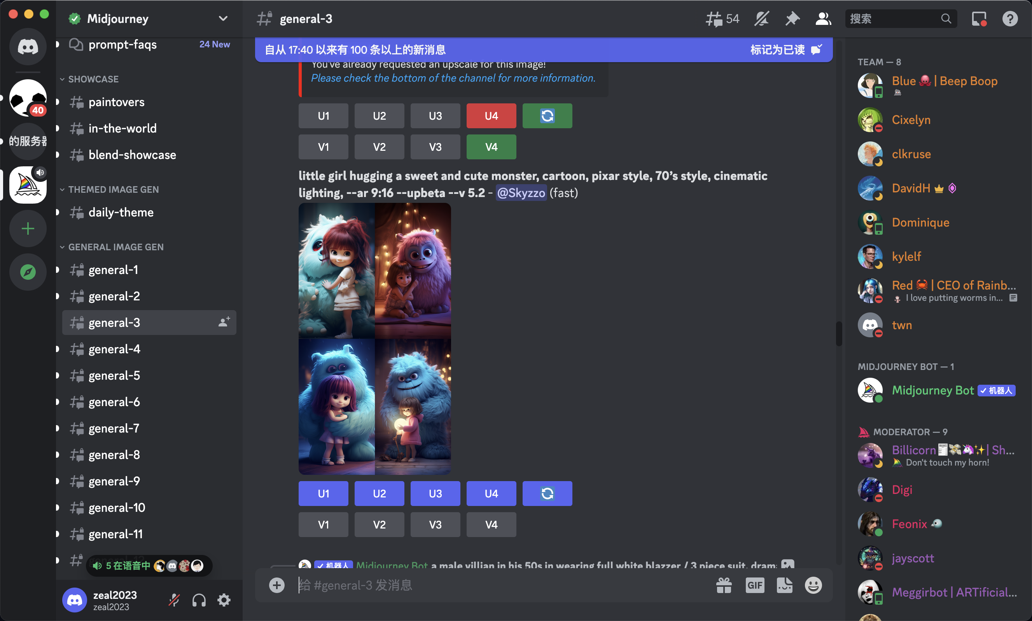The width and height of the screenshot is (1032, 621).
Task: Collapse GENERAL IMAGE GEN category
Action: click(x=115, y=247)
